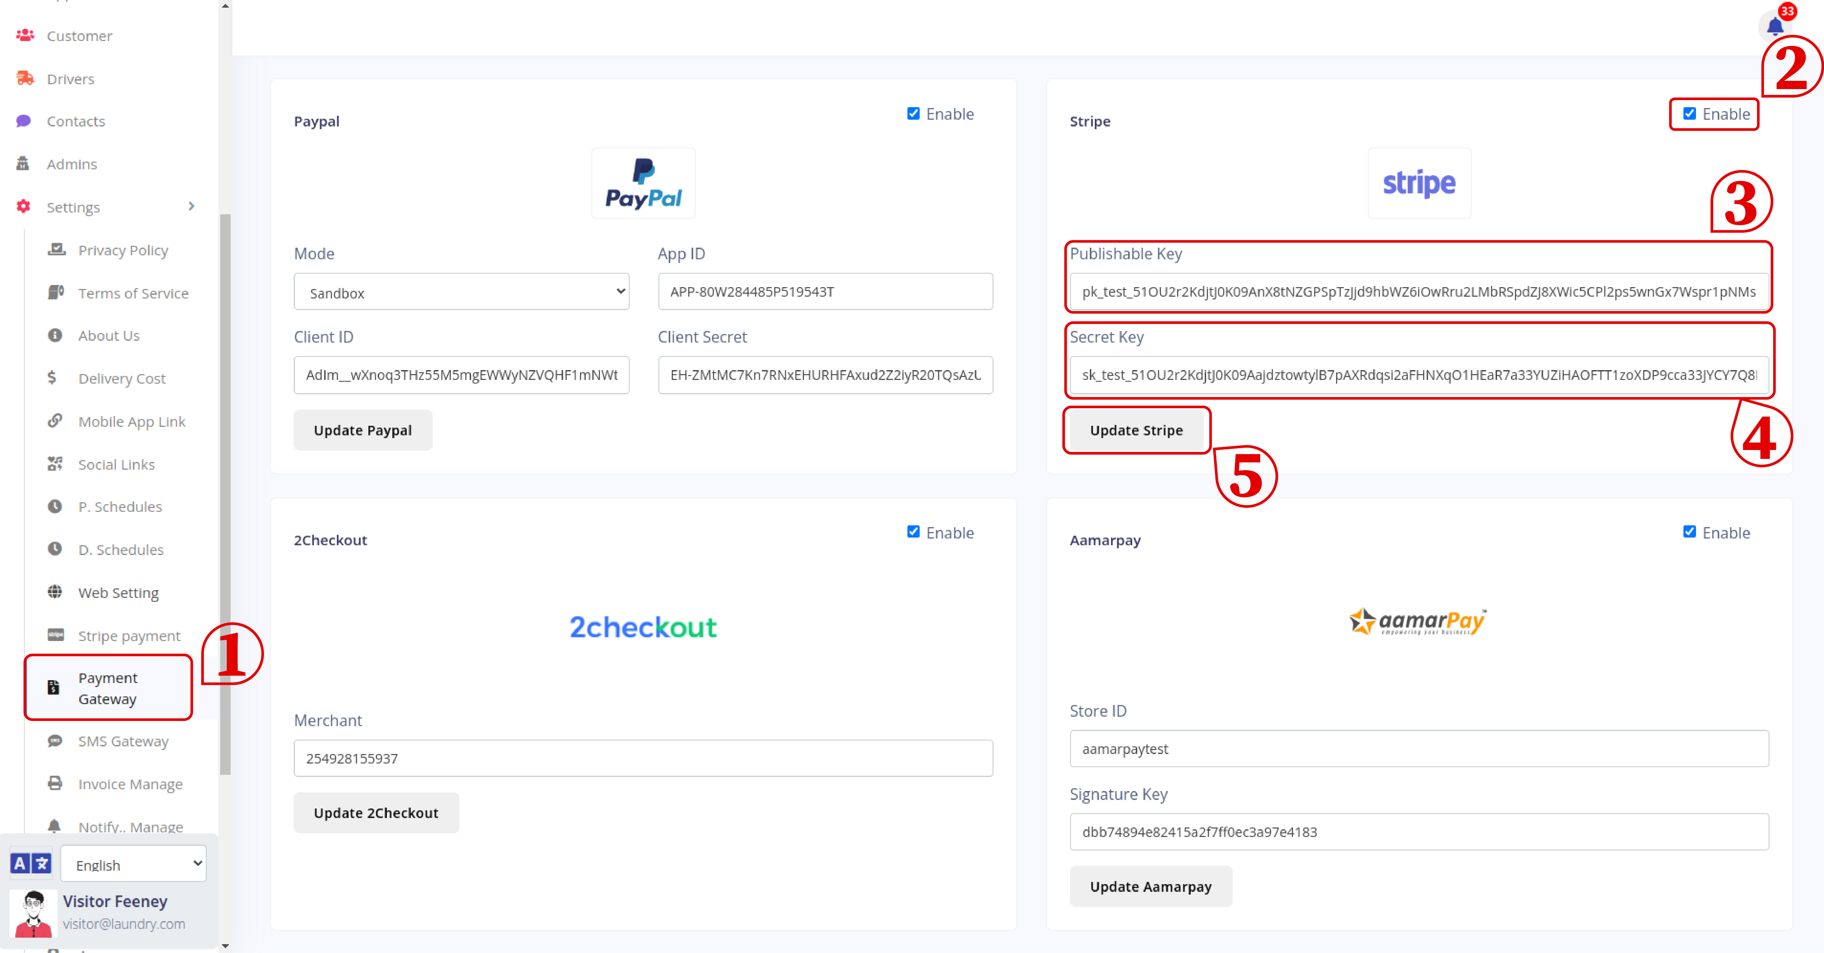Viewport: 1824px width, 953px height.
Task: Click the Contacts chat bubble icon
Action: tap(23, 120)
